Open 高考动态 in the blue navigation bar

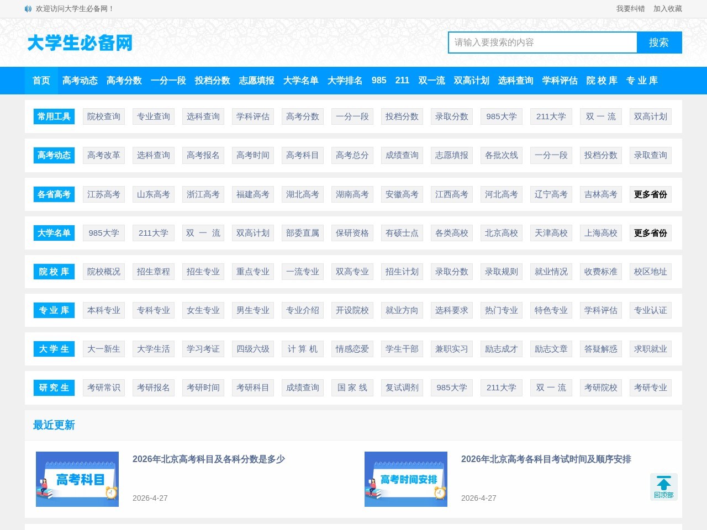(80, 81)
